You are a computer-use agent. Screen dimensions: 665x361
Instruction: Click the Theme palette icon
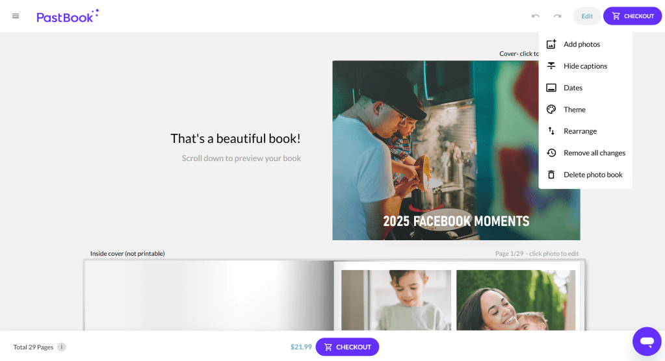pyautogui.click(x=551, y=109)
